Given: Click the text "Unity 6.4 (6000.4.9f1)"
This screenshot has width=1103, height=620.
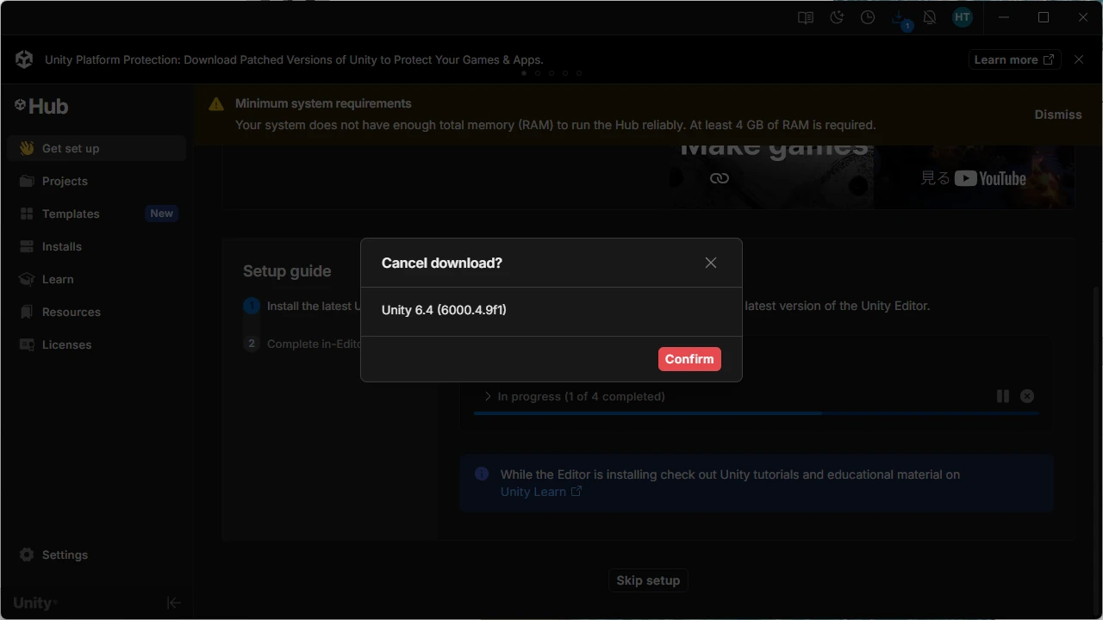Looking at the screenshot, I should [x=444, y=310].
